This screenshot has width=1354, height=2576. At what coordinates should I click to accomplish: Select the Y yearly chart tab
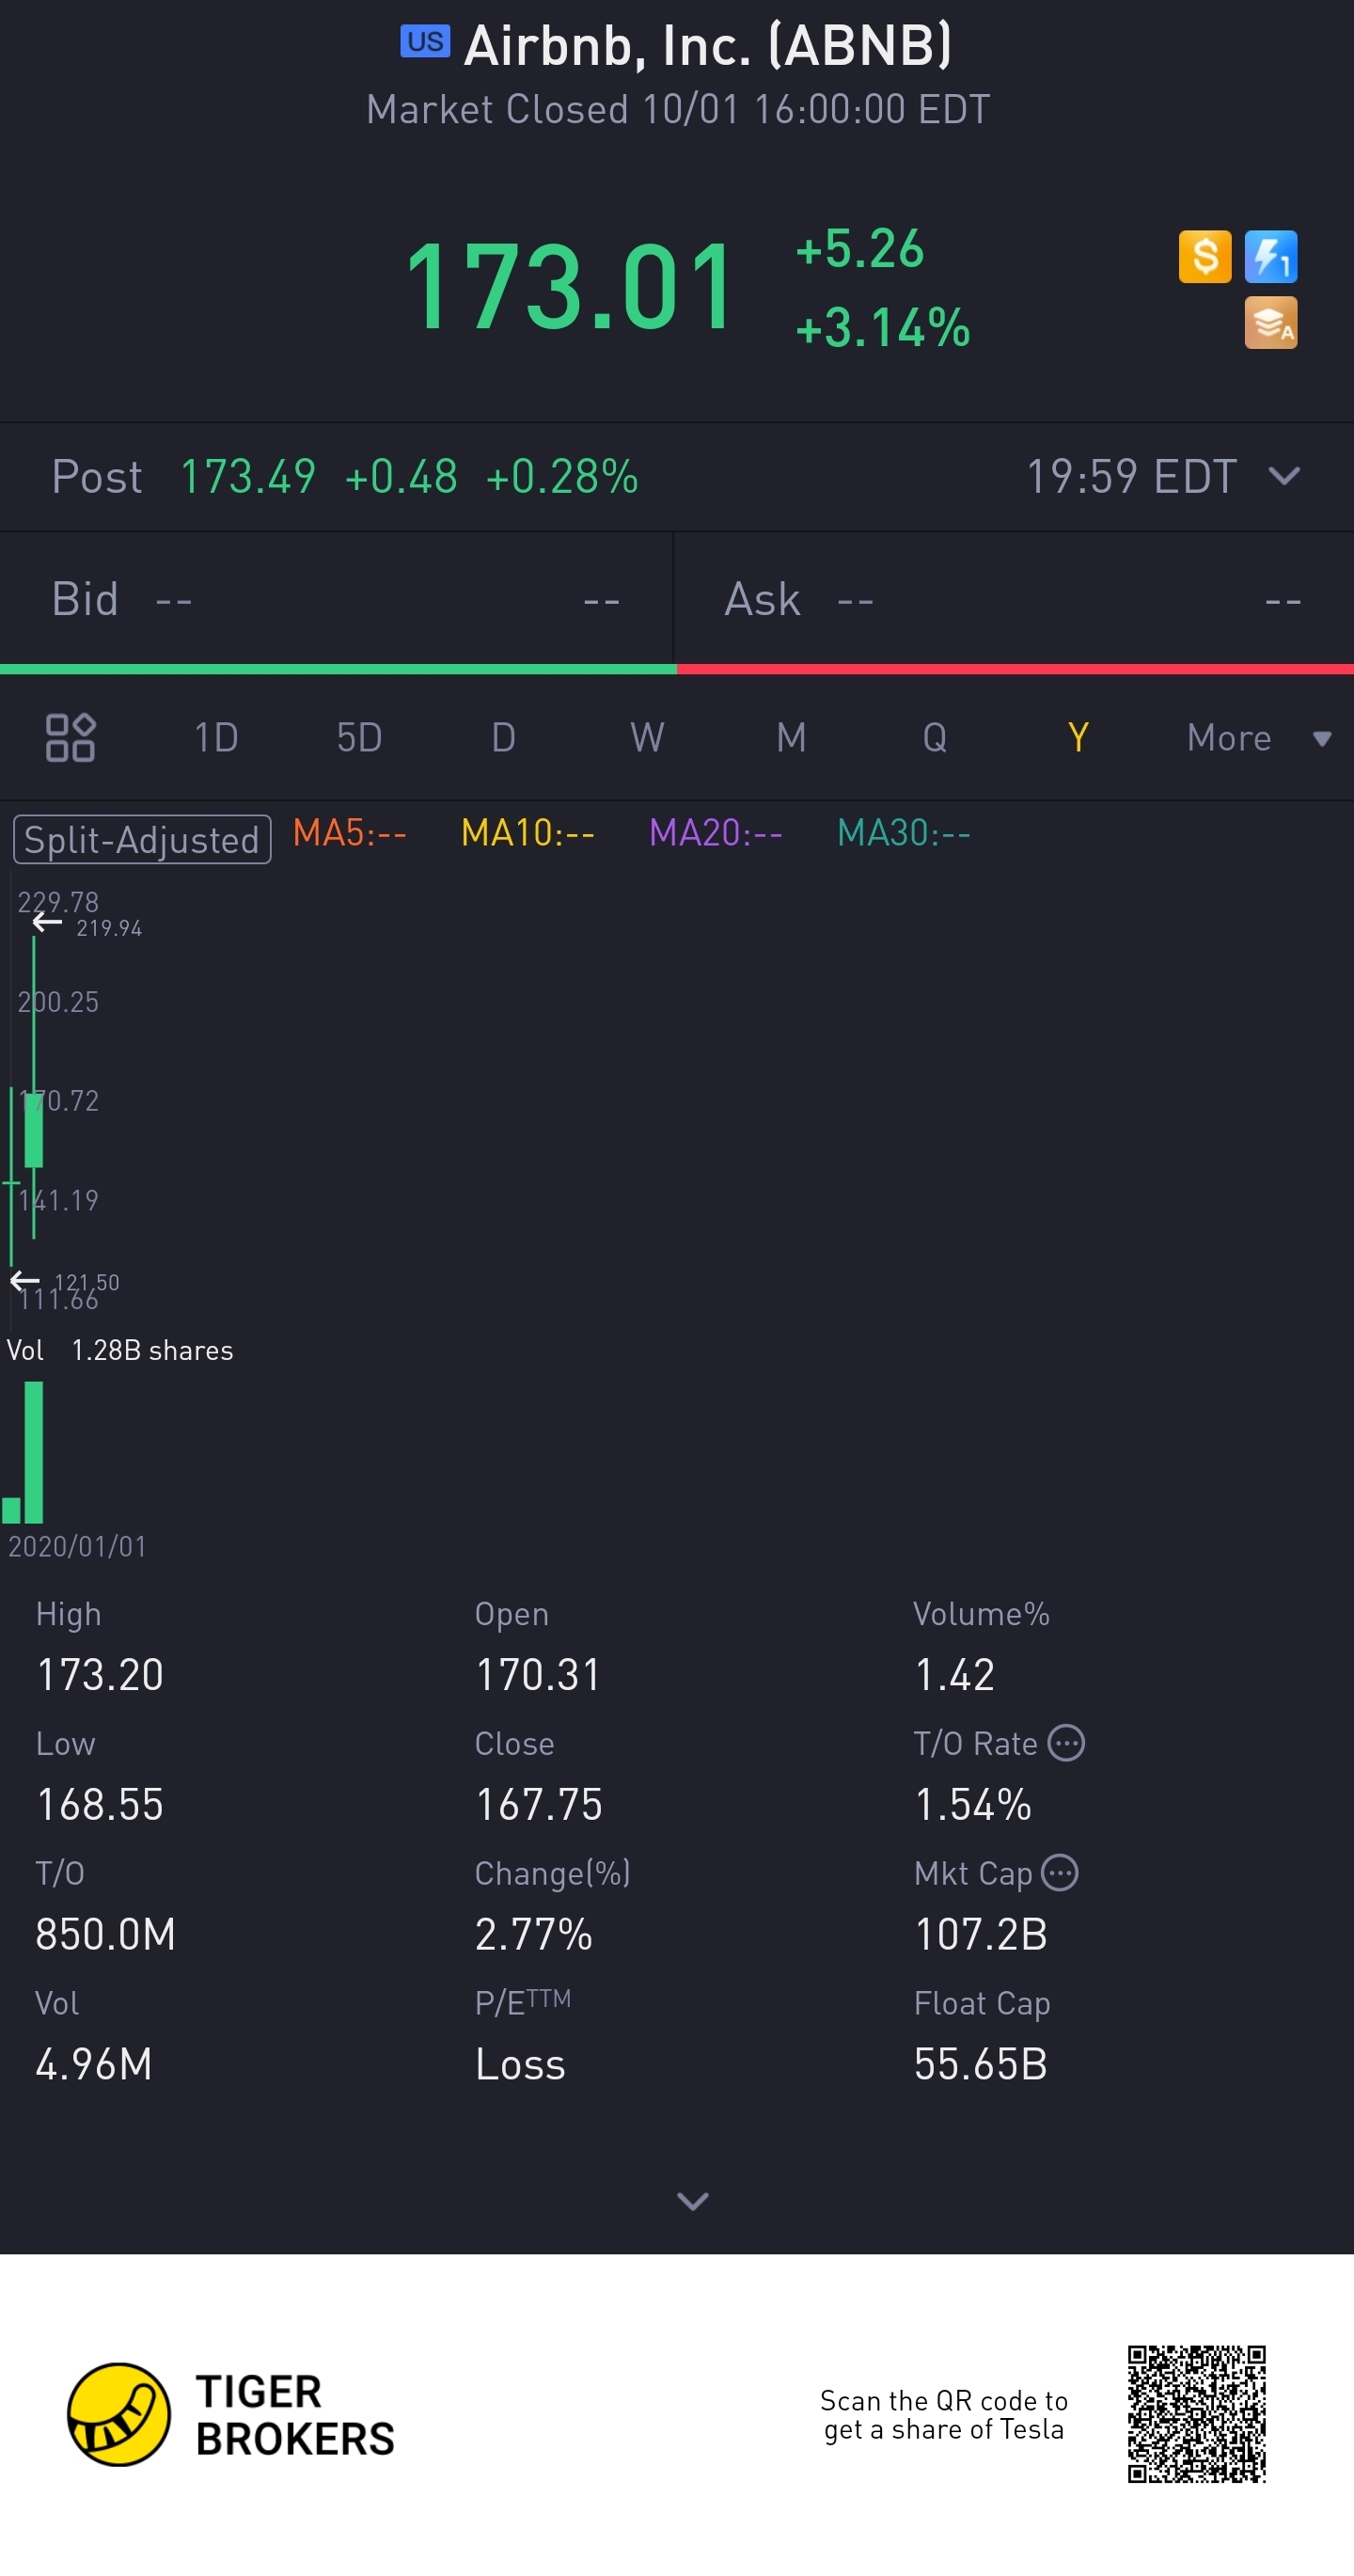[1078, 738]
